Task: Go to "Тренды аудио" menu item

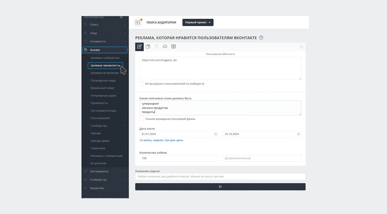Action: [100, 141]
